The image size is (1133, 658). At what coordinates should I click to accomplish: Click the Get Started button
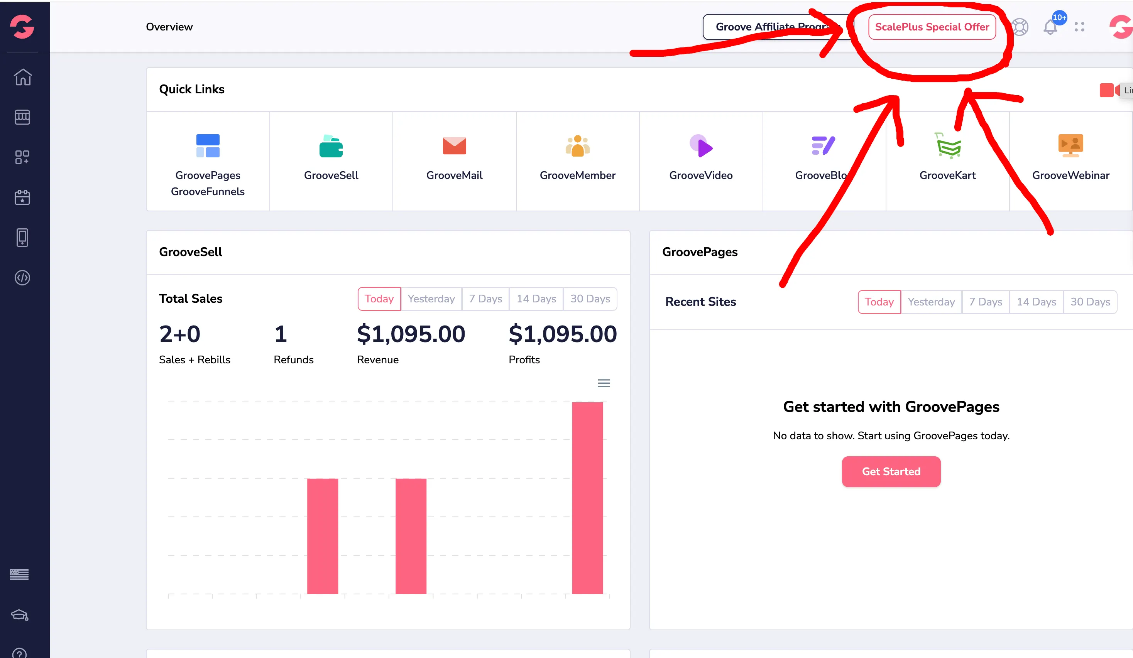pyautogui.click(x=891, y=471)
